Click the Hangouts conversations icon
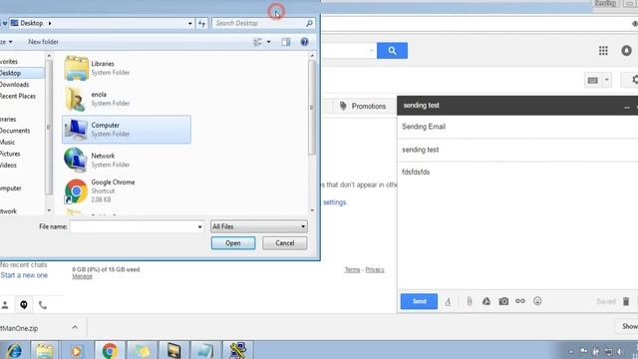This screenshot has height=359, width=638. coord(24,304)
